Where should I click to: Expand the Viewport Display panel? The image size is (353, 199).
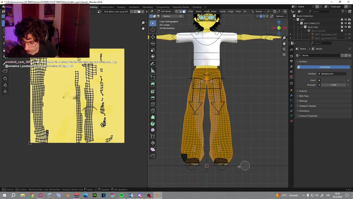pos(307,106)
